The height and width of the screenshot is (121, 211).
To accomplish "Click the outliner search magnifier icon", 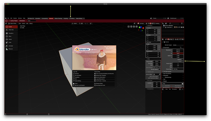I will [170, 24].
